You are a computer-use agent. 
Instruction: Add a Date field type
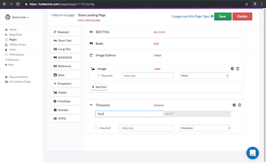66,75
